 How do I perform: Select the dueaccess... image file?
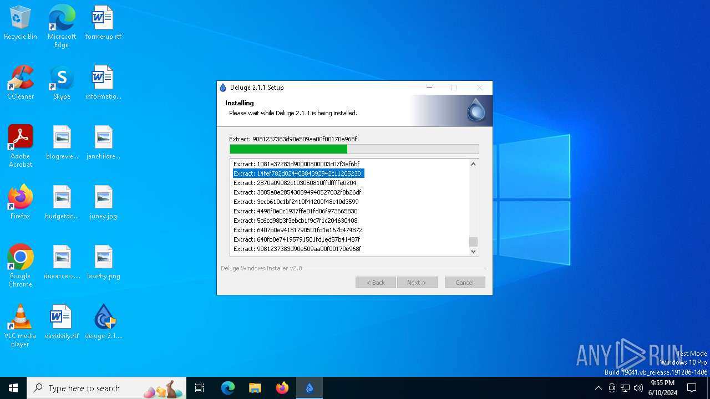click(x=62, y=263)
